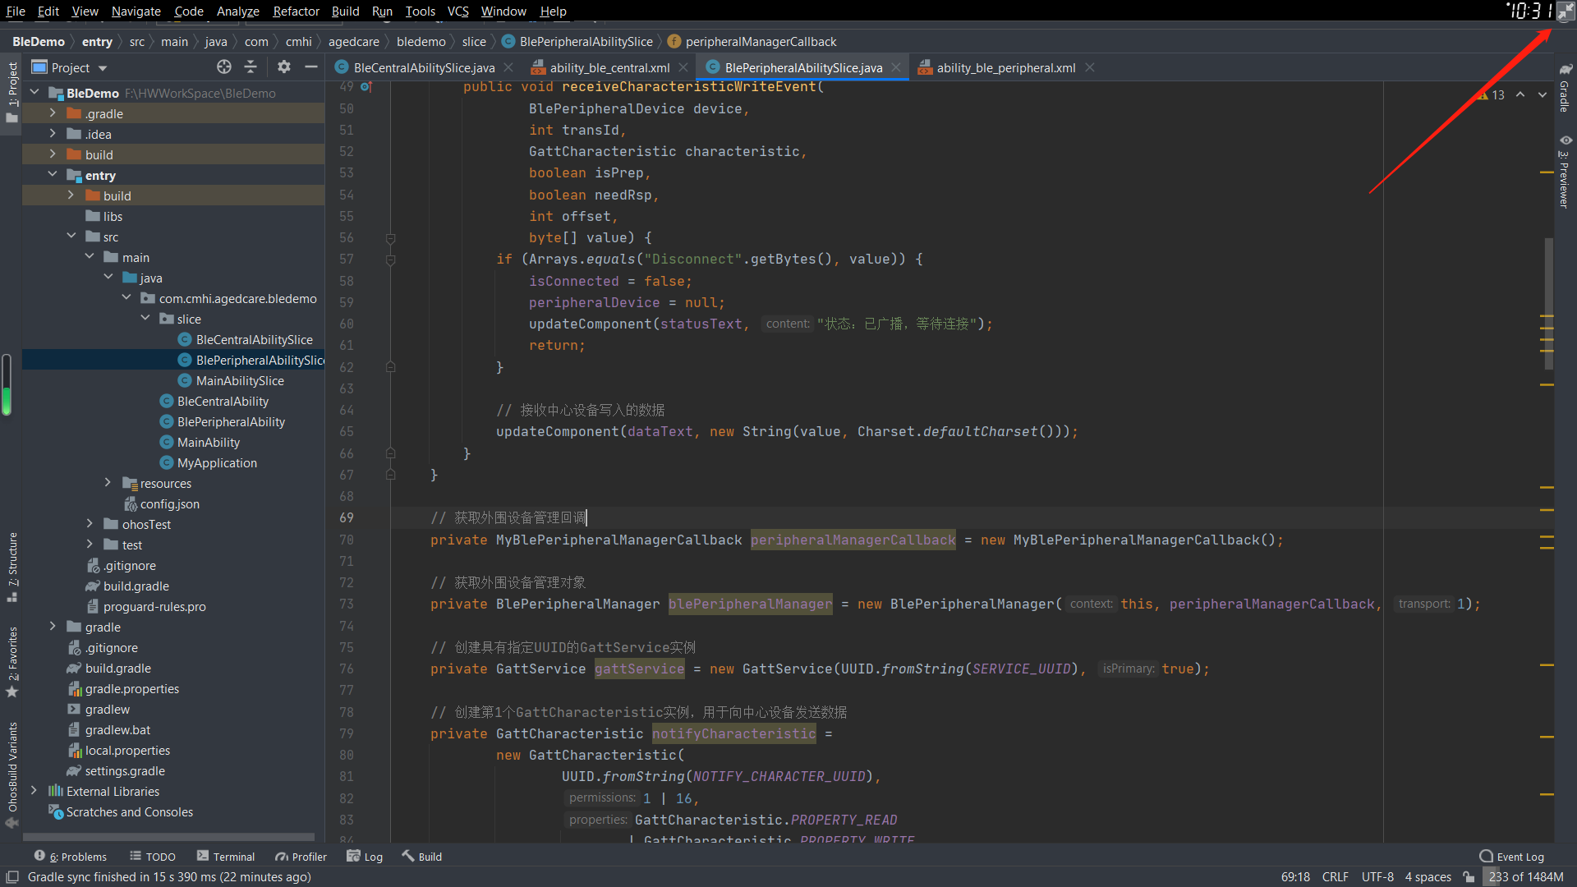Open the Build tool window
Viewport: 1577px width, 887px height.
coord(422,857)
